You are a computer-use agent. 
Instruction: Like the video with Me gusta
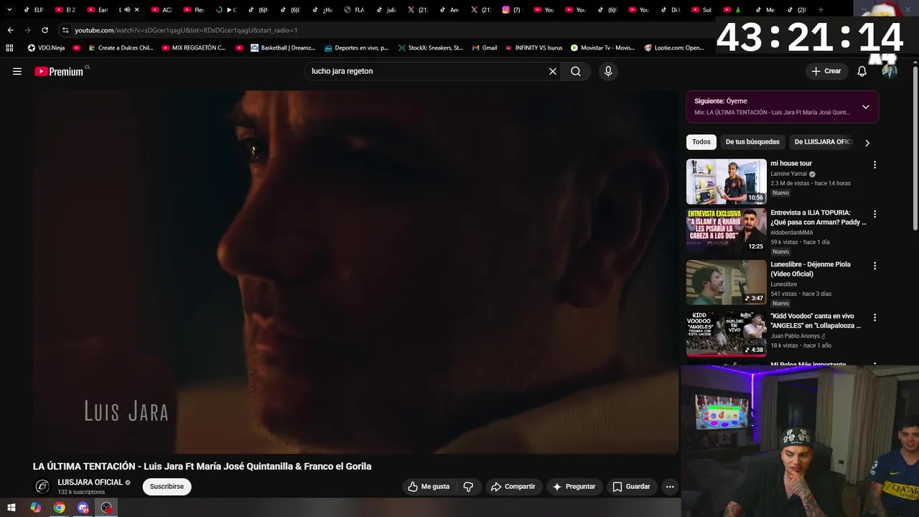click(429, 487)
